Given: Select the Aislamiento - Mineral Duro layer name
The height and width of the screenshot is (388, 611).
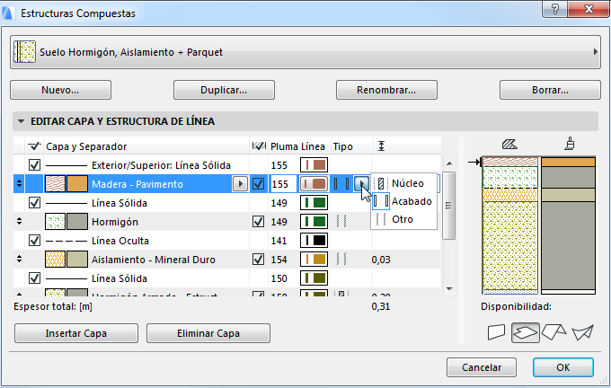Looking at the screenshot, I should click(153, 260).
